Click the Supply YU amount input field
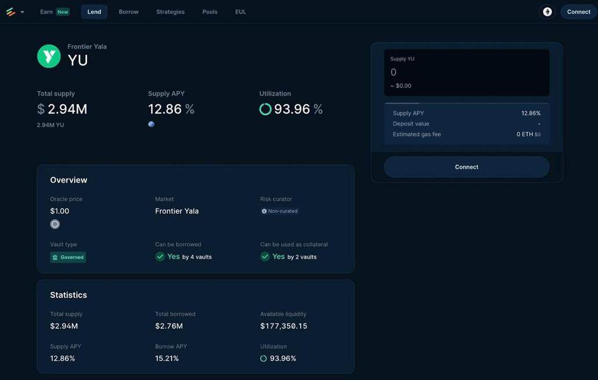 (466, 72)
